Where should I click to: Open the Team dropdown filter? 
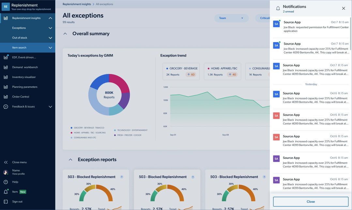coord(231,18)
